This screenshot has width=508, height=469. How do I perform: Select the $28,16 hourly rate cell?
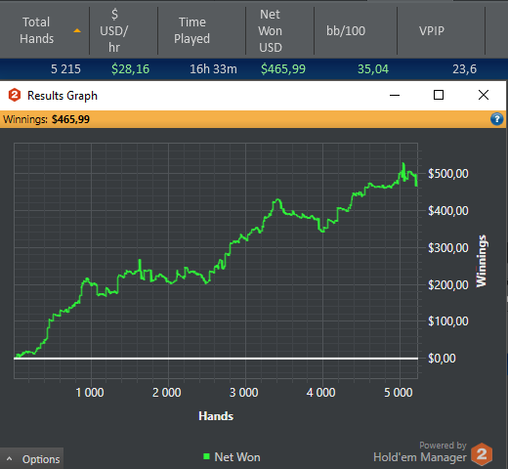pyautogui.click(x=130, y=69)
